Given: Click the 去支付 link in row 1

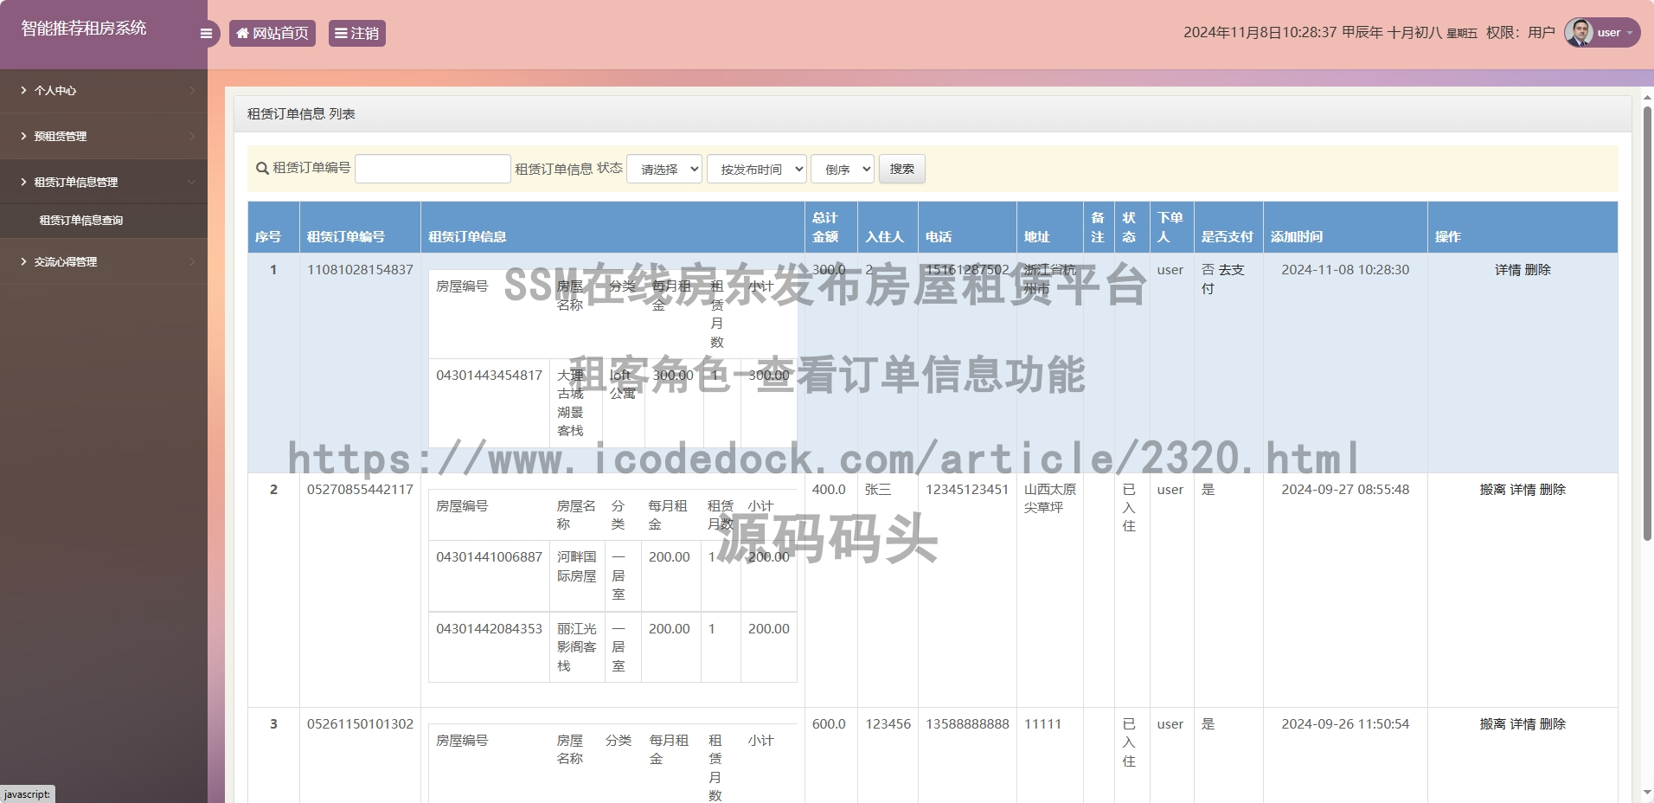Looking at the screenshot, I should tap(1222, 279).
